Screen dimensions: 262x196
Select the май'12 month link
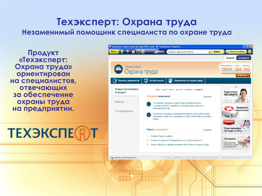click(158, 90)
